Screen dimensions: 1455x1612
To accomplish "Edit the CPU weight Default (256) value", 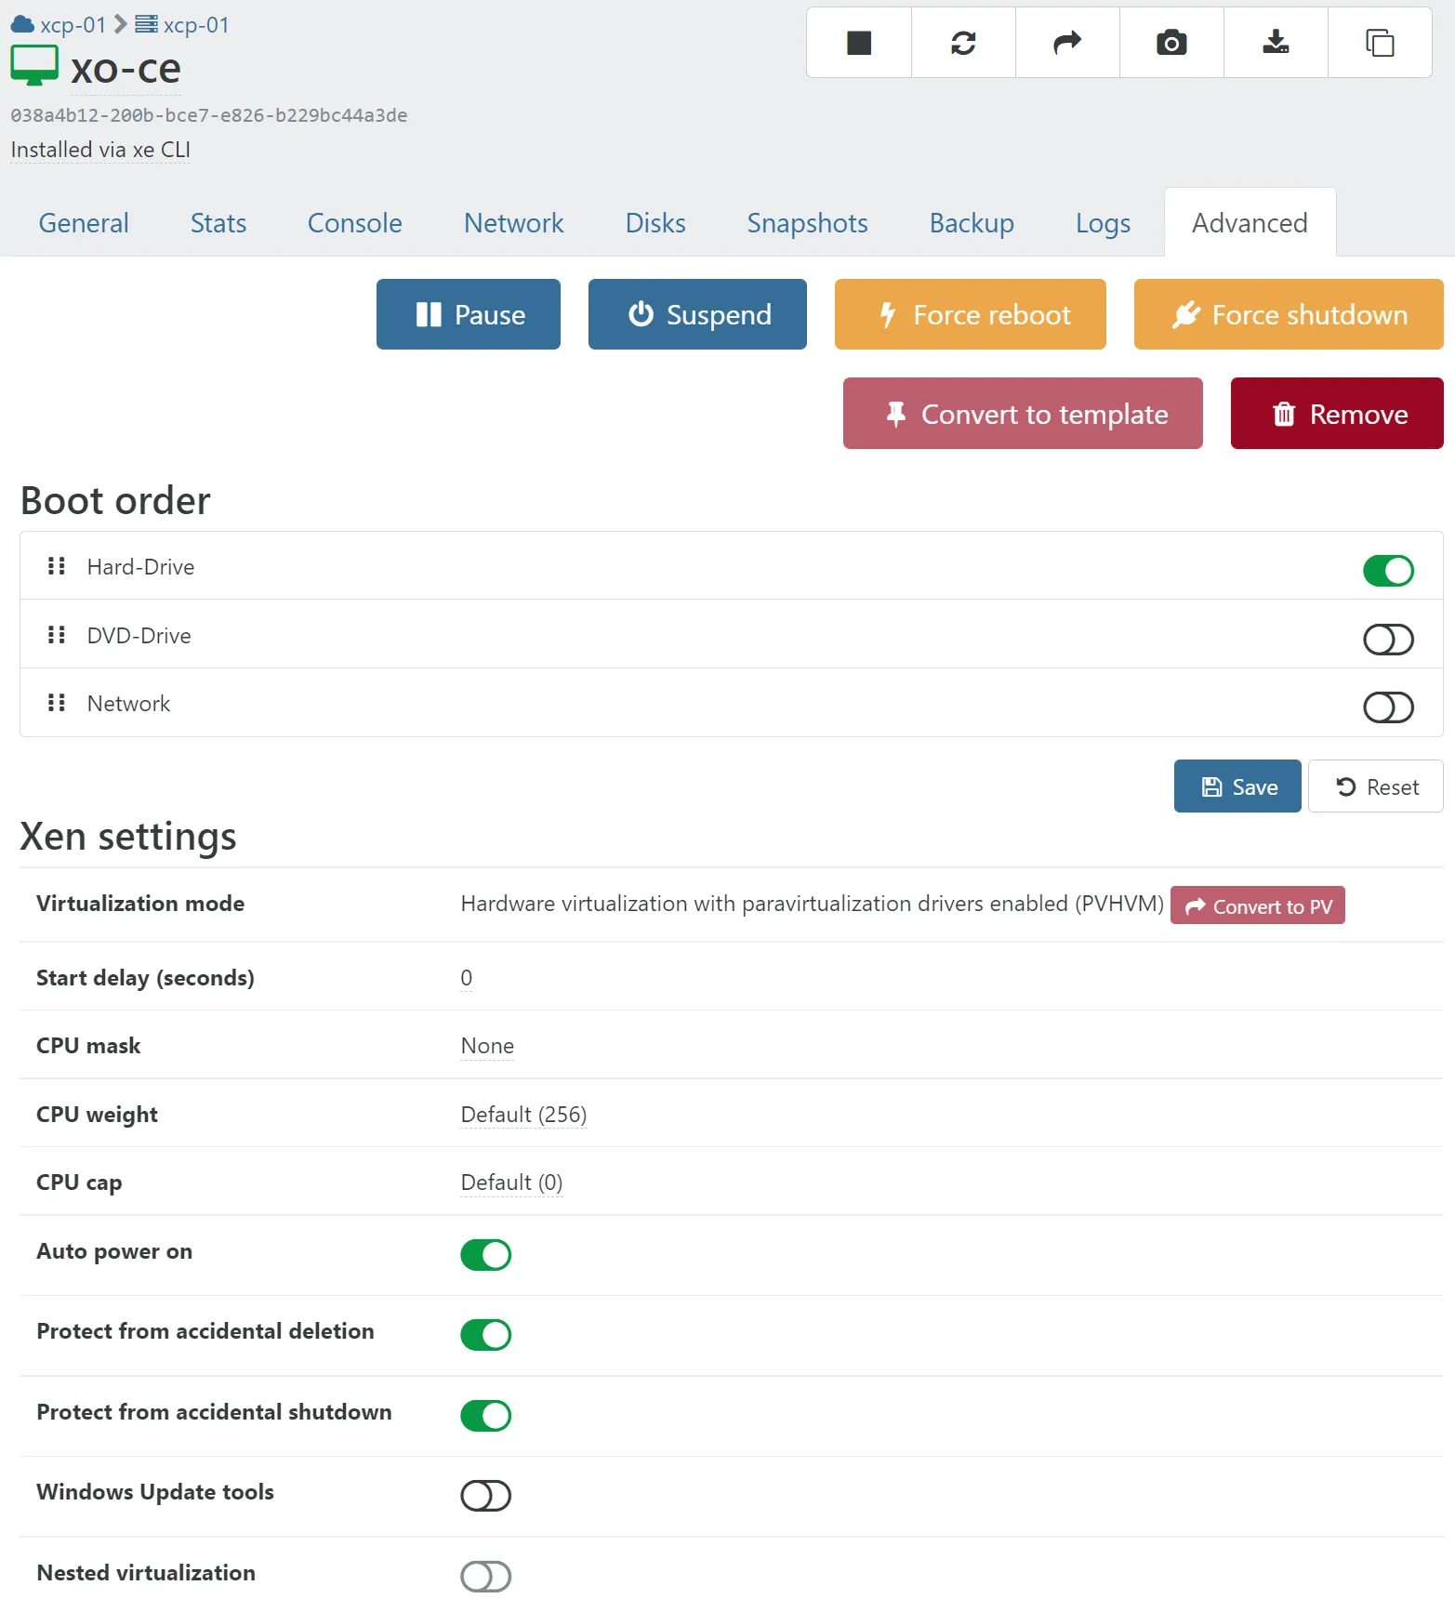I will coord(523,1115).
